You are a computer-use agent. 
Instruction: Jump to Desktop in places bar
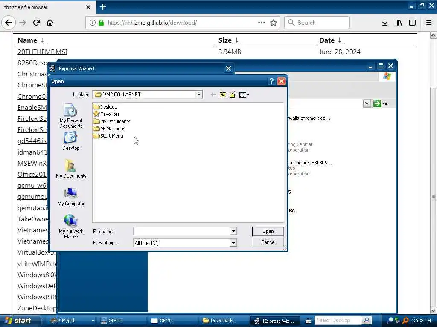pos(71,141)
